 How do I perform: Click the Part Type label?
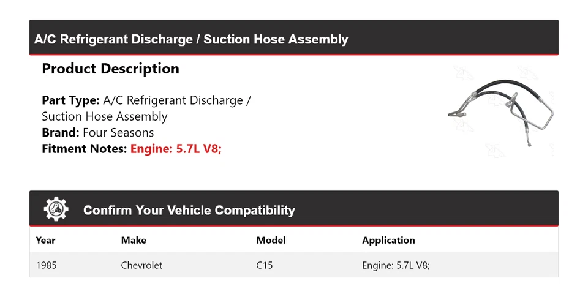70,100
